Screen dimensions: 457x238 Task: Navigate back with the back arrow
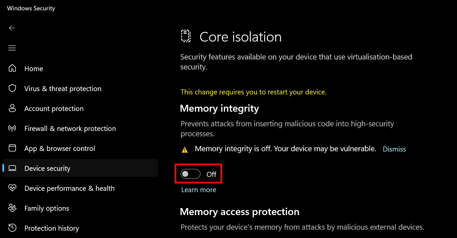(x=12, y=28)
